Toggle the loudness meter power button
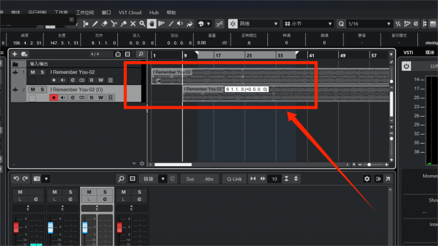 click(x=406, y=66)
